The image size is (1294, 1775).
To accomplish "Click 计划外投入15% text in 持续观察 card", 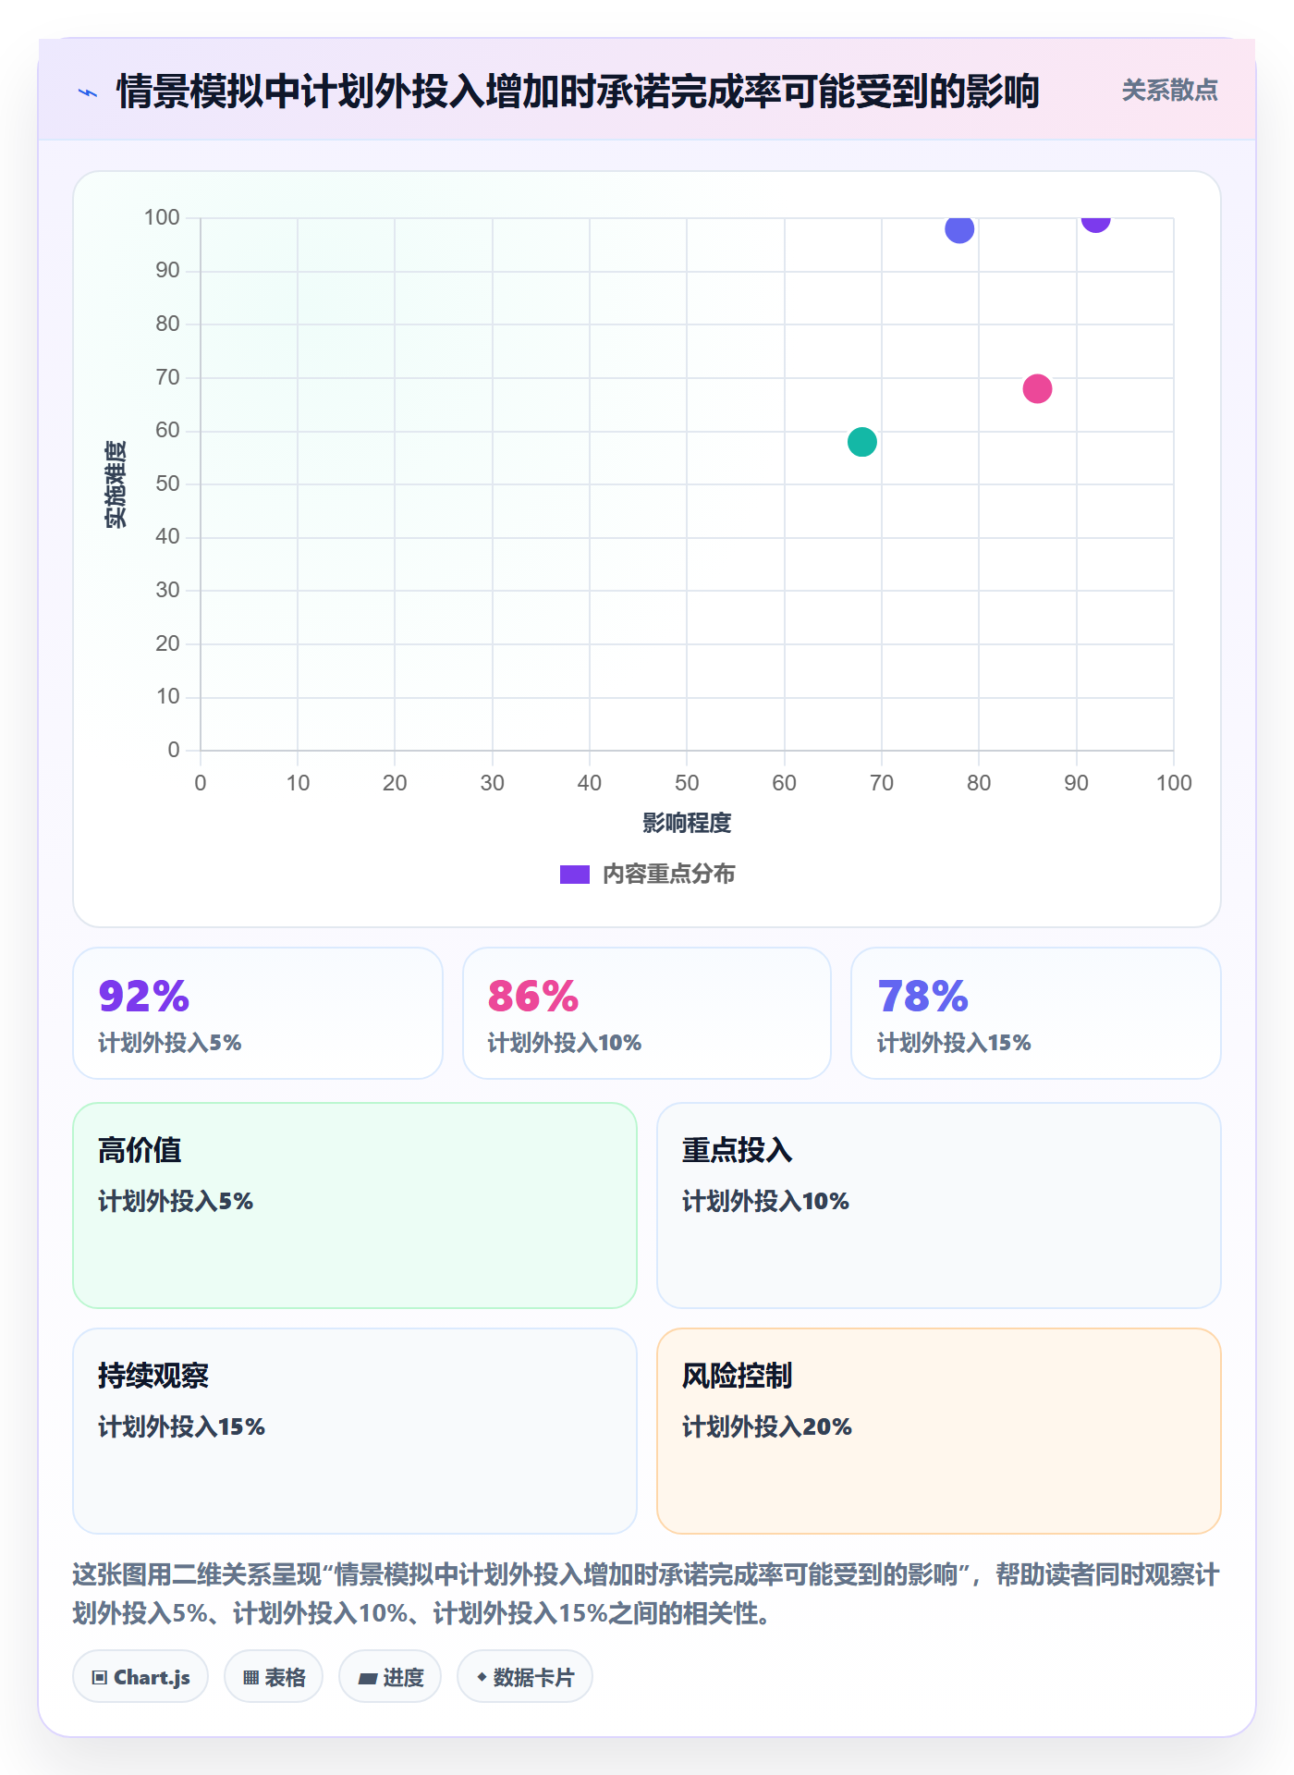I will coord(181,1426).
